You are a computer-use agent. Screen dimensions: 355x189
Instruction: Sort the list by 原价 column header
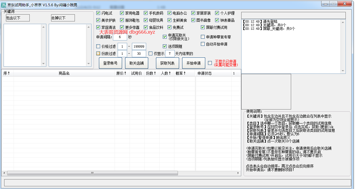pyautogui.click(x=121, y=73)
